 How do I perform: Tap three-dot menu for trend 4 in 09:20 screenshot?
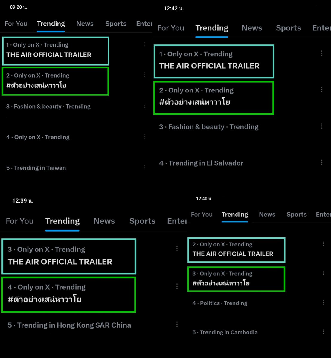(144, 137)
